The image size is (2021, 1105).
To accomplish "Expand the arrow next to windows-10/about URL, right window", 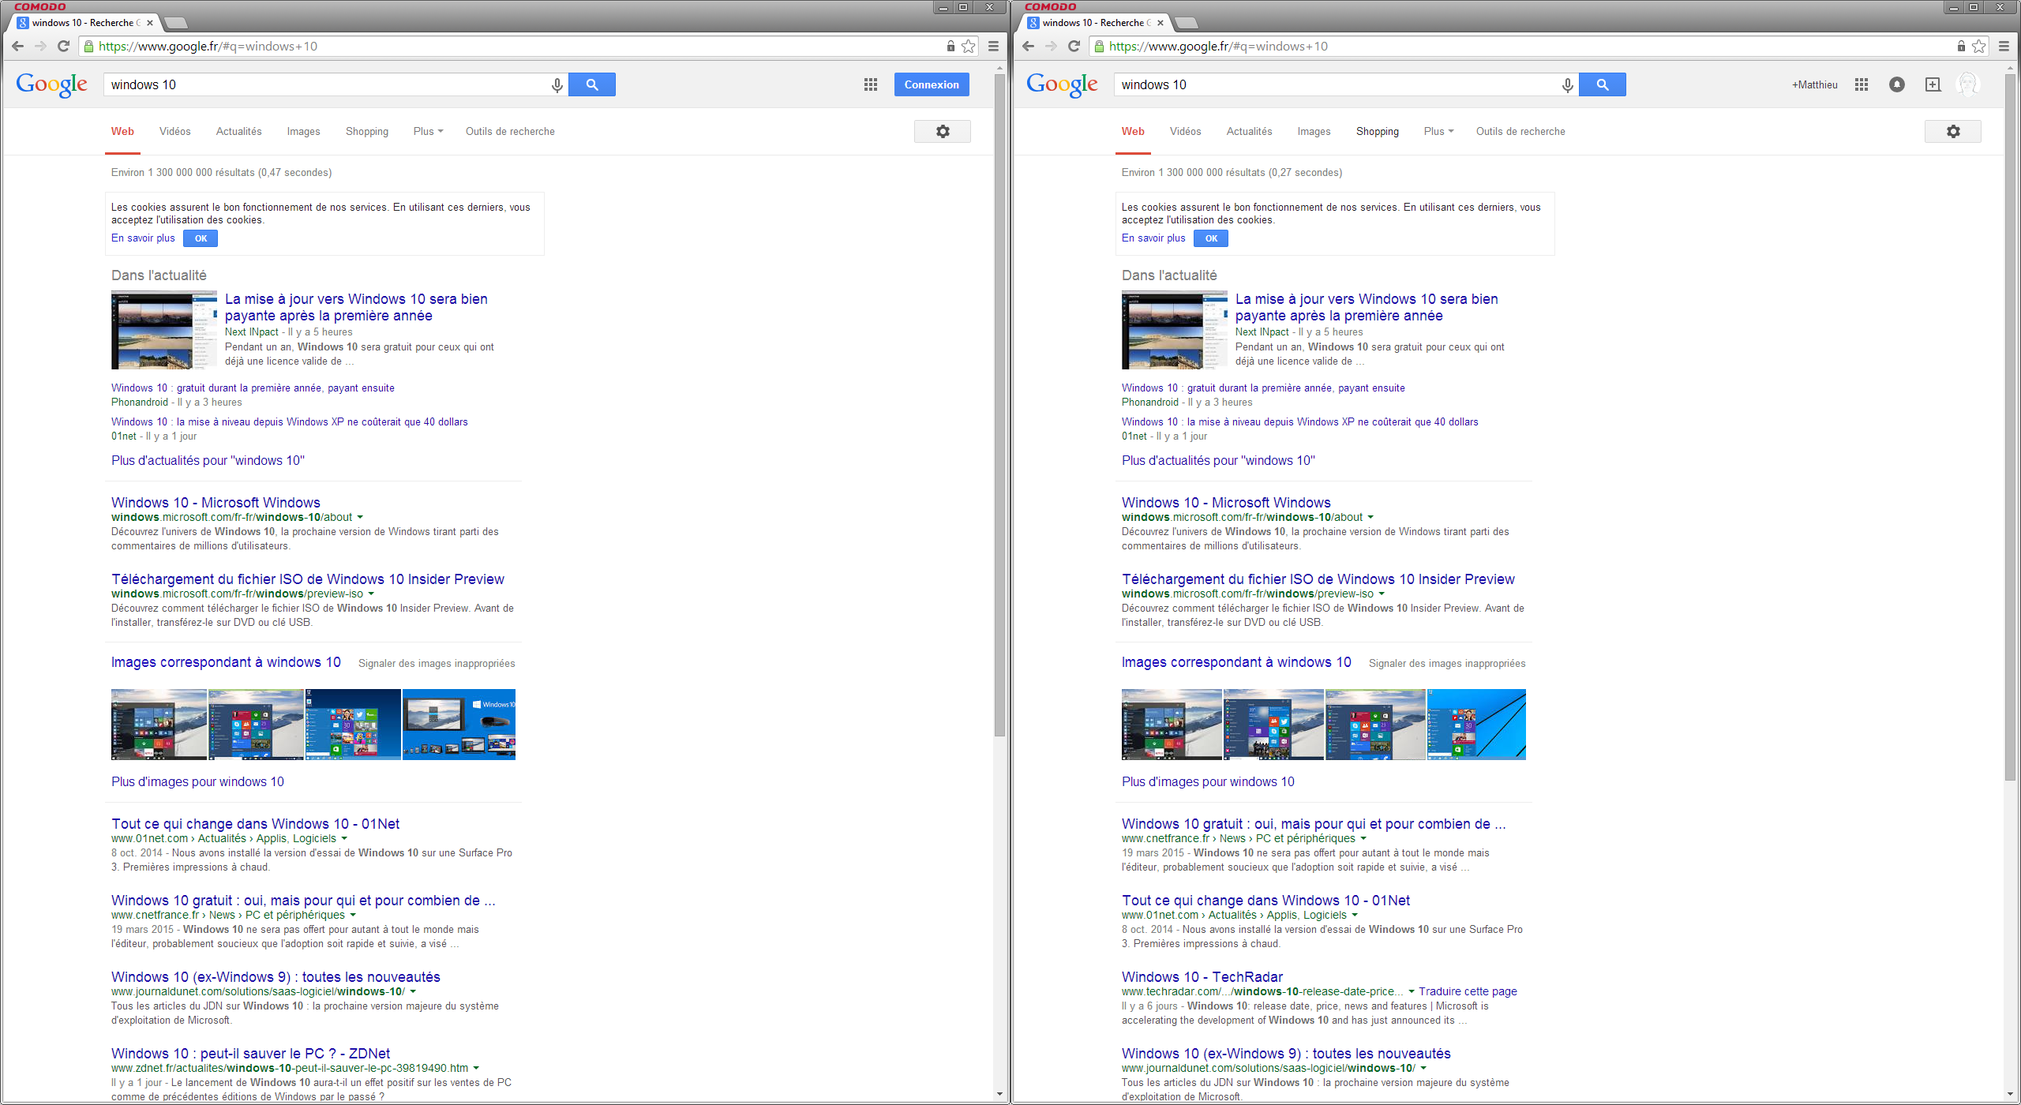I will click(1370, 518).
